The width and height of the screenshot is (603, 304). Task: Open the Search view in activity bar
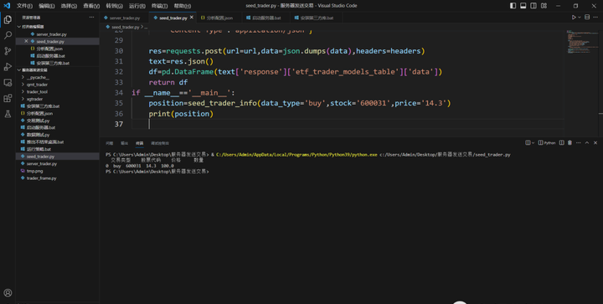coord(8,35)
